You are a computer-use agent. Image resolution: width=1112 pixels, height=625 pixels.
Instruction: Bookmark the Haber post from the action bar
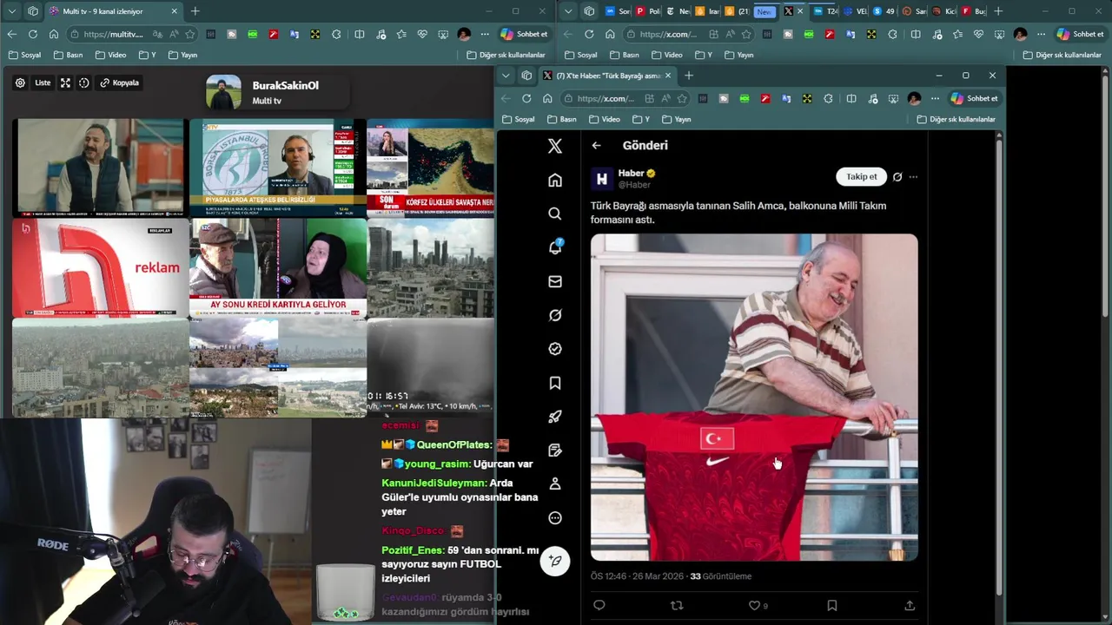click(x=831, y=605)
